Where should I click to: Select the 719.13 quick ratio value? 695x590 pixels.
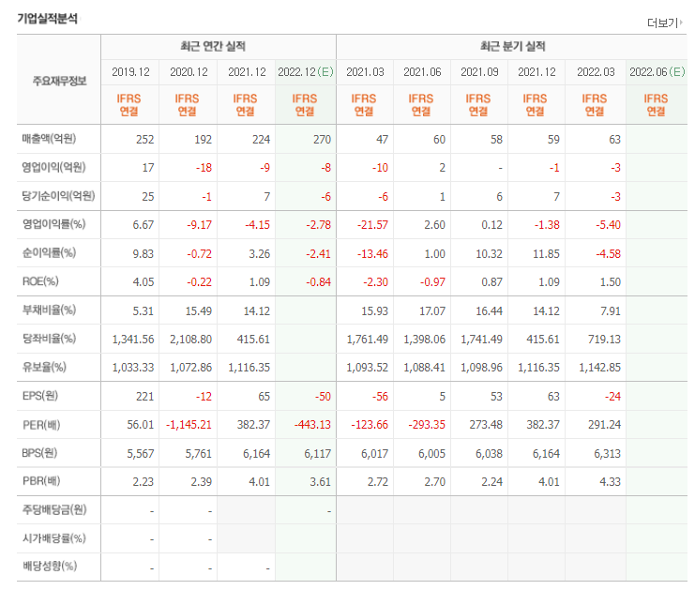(604, 340)
